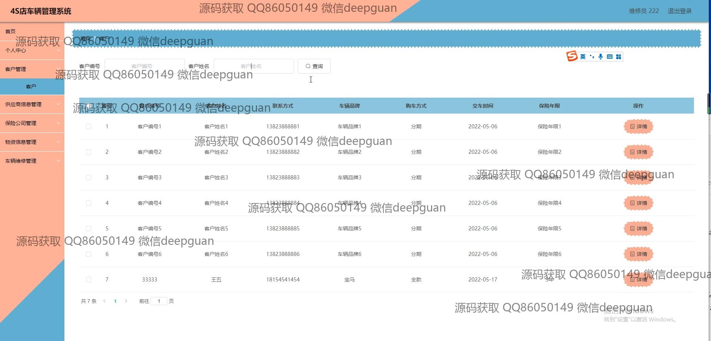Open the 物资信息管理 sidebar menu
711x341 pixels.
coord(32,142)
